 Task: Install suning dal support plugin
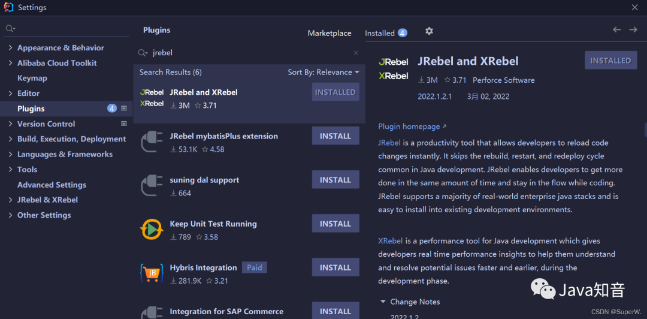coord(335,180)
